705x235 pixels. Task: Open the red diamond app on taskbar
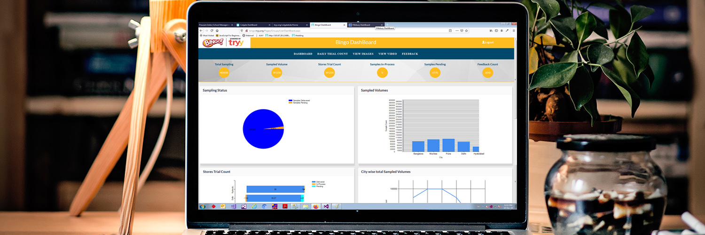[213, 206]
